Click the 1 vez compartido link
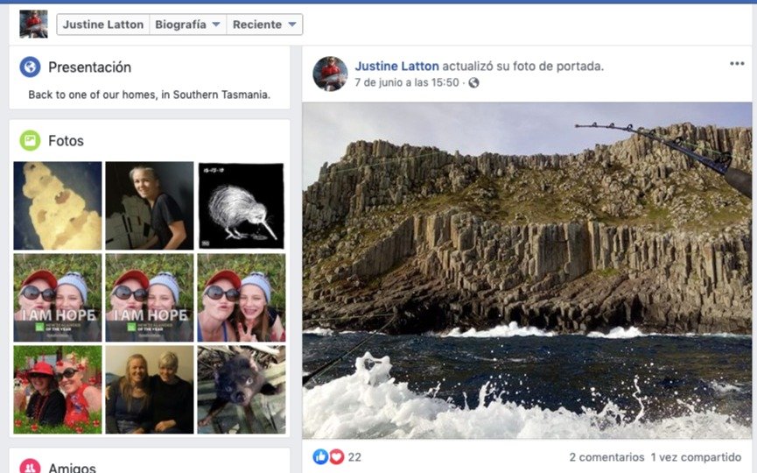This screenshot has width=757, height=473. coord(696,456)
